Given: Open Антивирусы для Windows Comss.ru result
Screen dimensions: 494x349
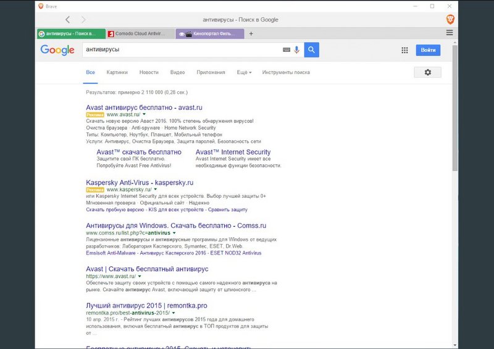Looking at the screenshot, I should [x=176, y=225].
